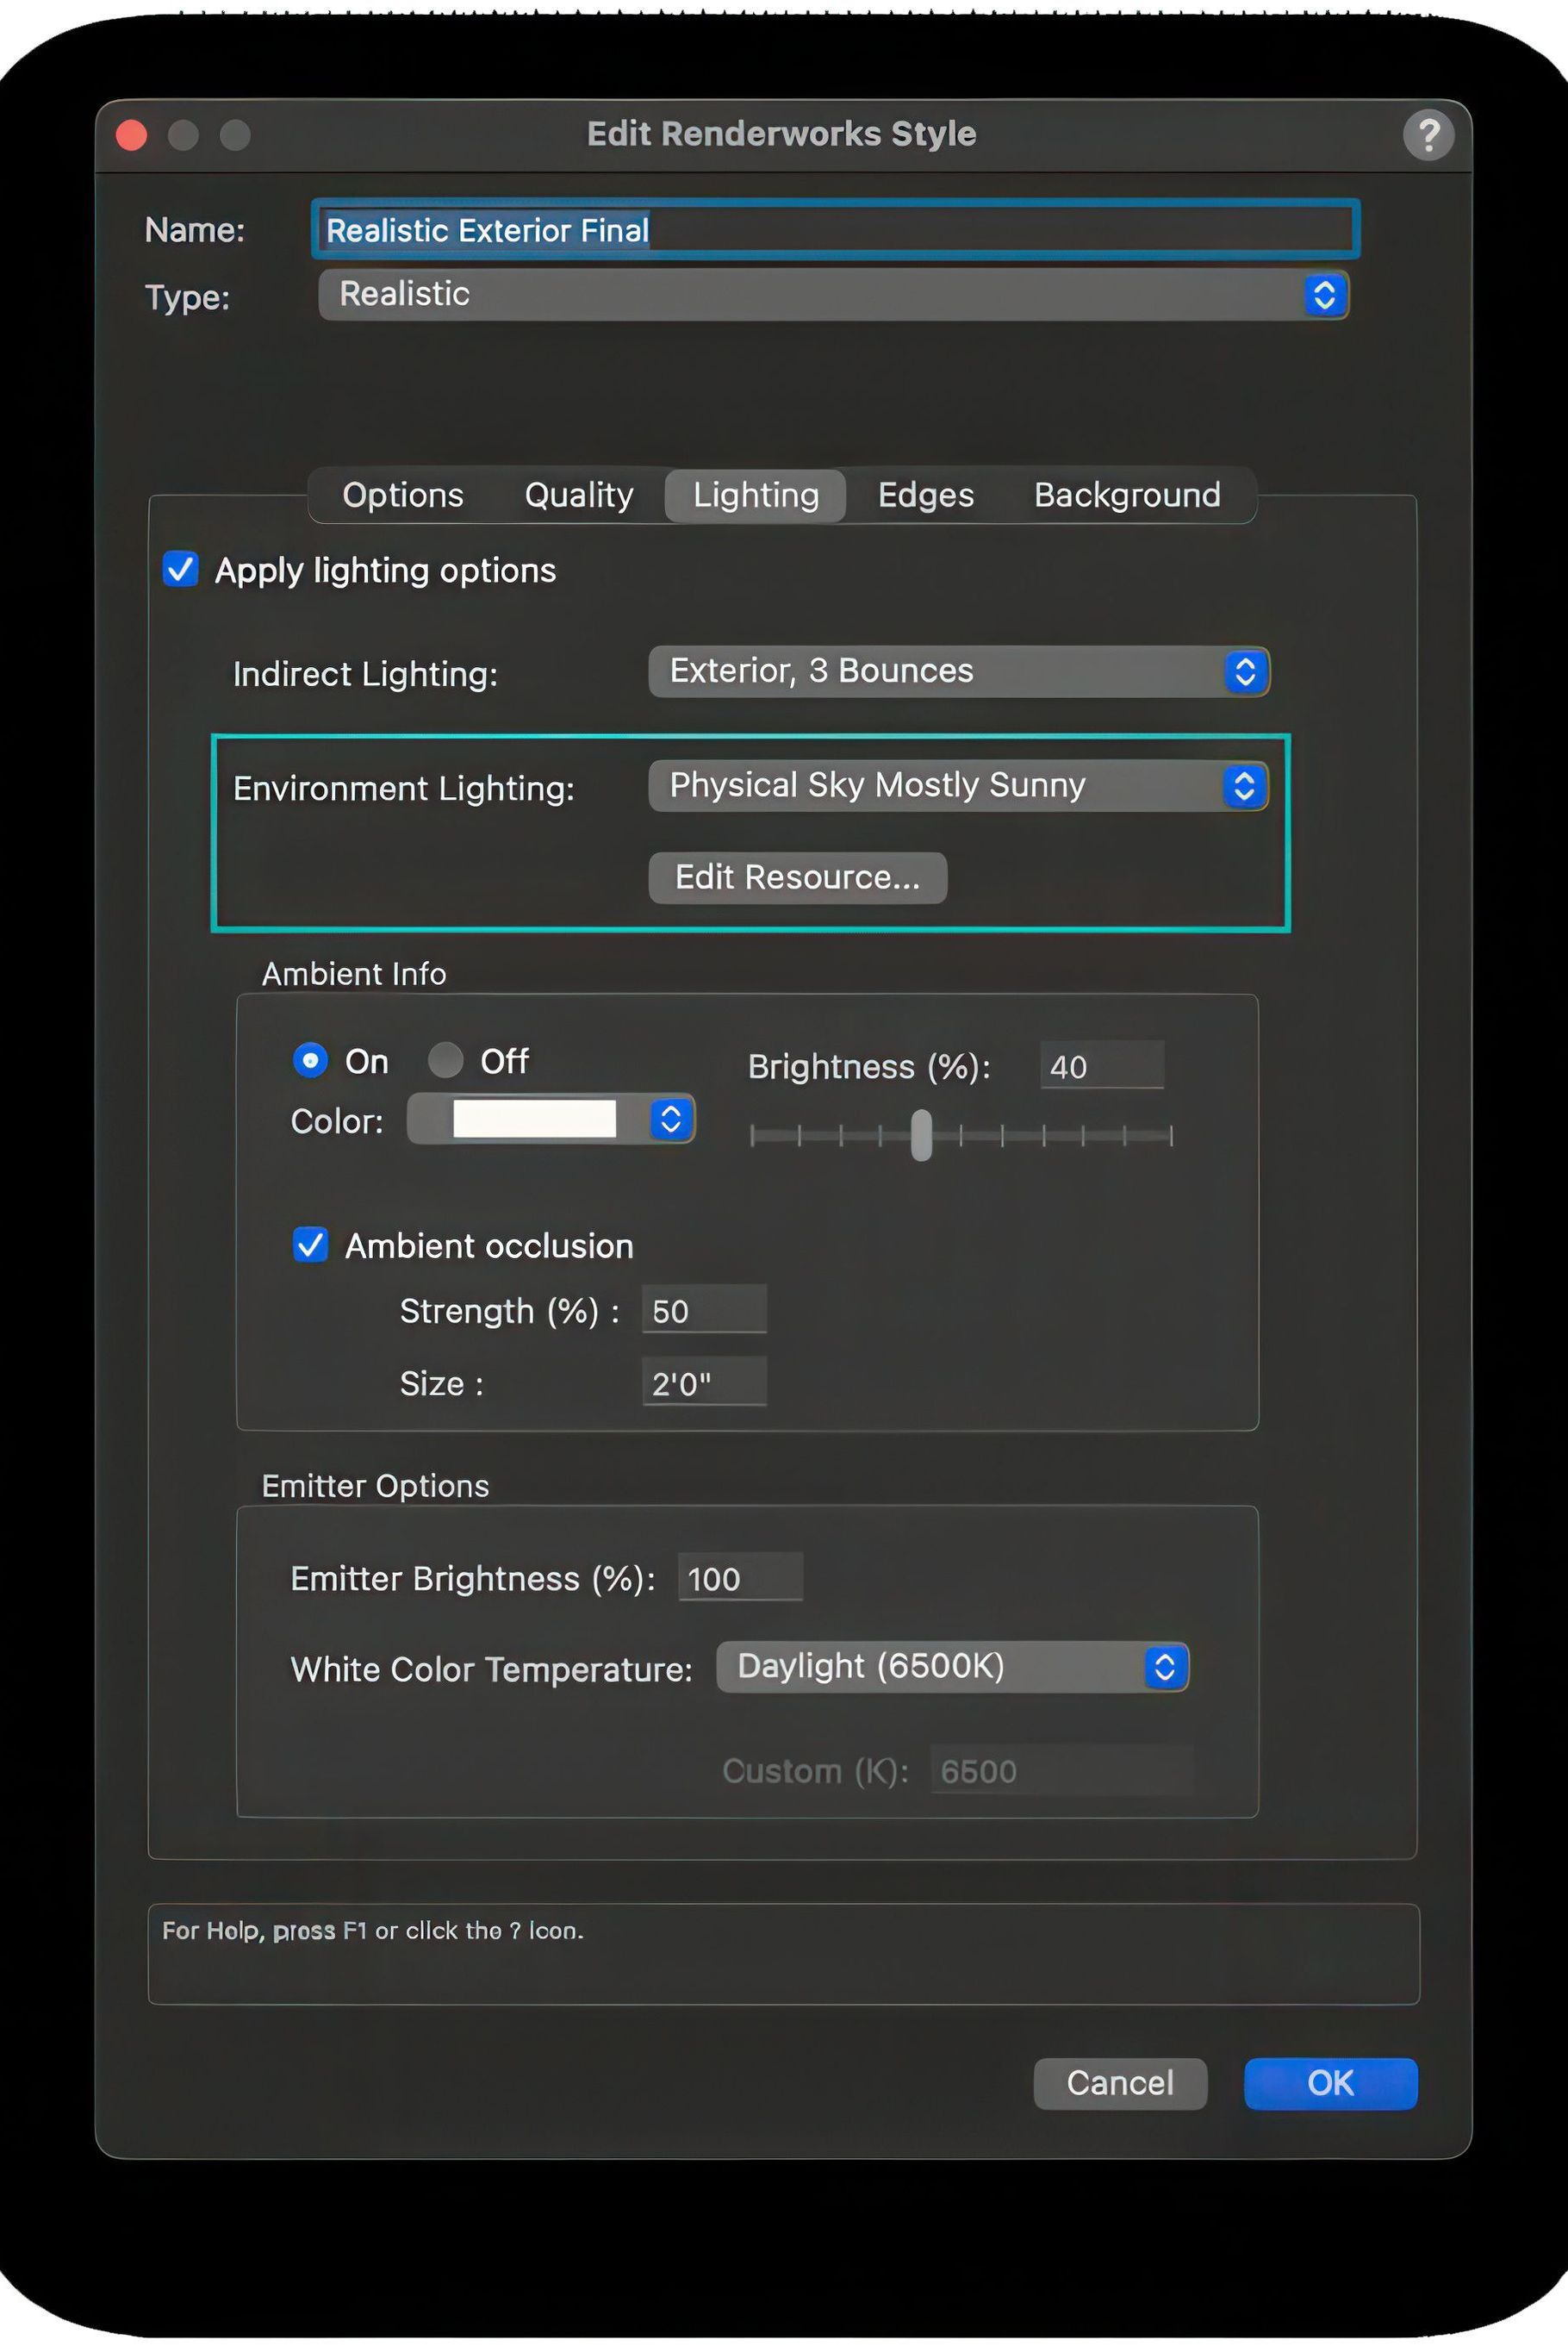Disable the Ambient occlusion checkbox
The image size is (1568, 2352).
click(x=310, y=1245)
